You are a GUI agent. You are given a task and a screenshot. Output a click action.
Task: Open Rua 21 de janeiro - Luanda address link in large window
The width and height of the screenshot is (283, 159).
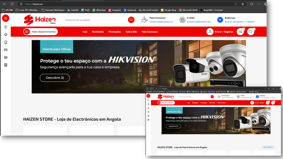click(x=240, y=22)
